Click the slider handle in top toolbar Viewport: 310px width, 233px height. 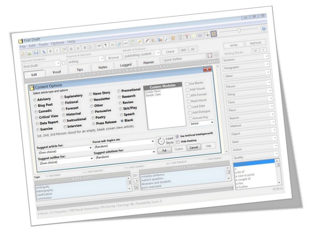(239, 30)
